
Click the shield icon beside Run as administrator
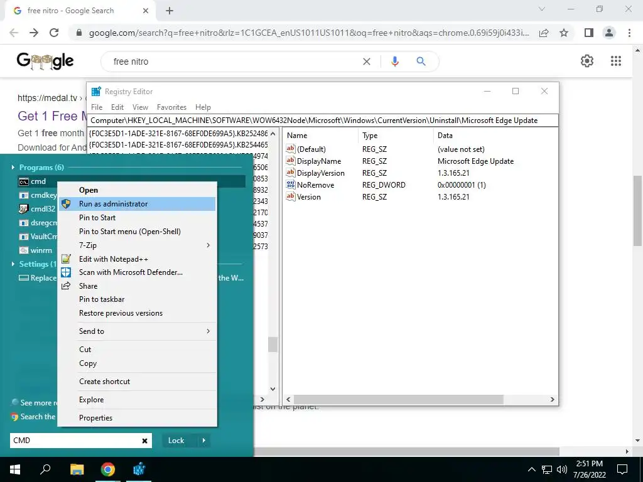[66, 204]
